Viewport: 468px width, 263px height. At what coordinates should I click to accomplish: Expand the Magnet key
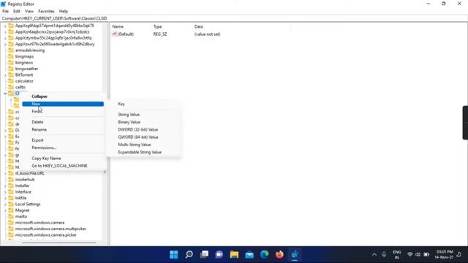click(5, 210)
